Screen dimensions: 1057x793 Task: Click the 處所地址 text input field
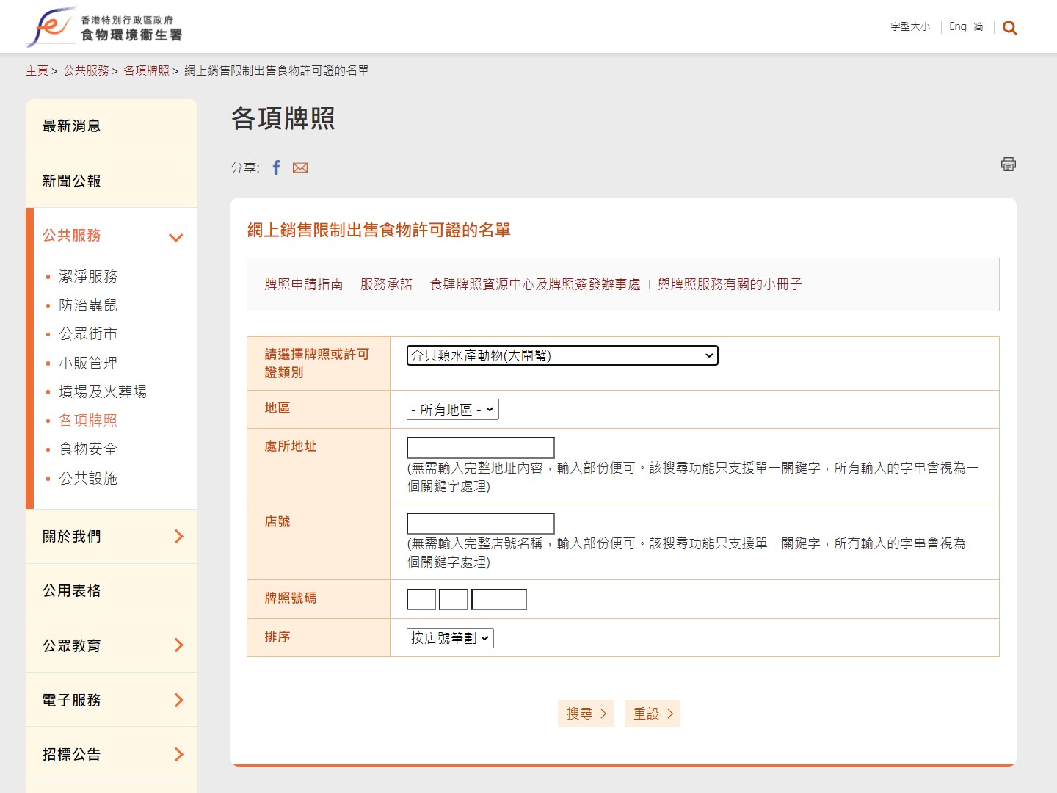click(x=480, y=448)
